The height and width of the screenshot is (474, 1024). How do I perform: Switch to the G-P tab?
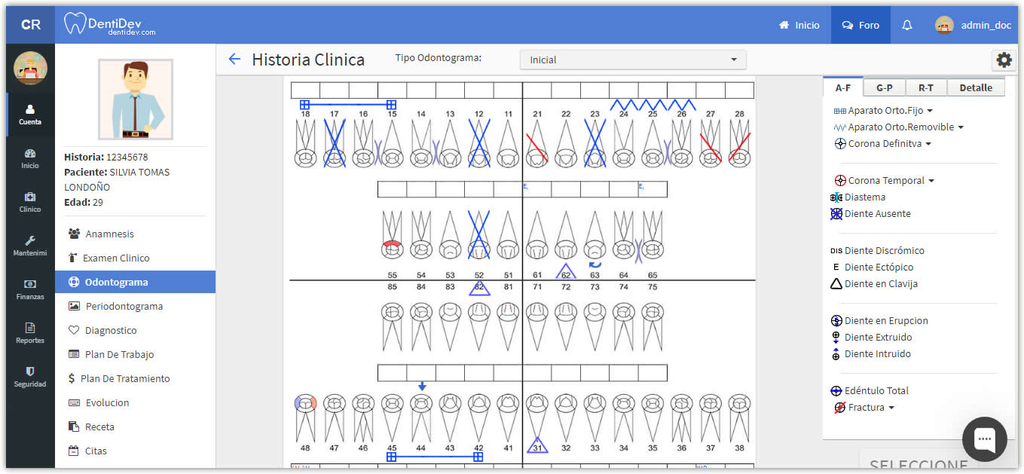pos(884,88)
